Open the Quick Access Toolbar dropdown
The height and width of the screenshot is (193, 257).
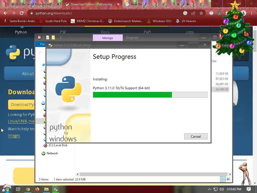(x=58, y=38)
